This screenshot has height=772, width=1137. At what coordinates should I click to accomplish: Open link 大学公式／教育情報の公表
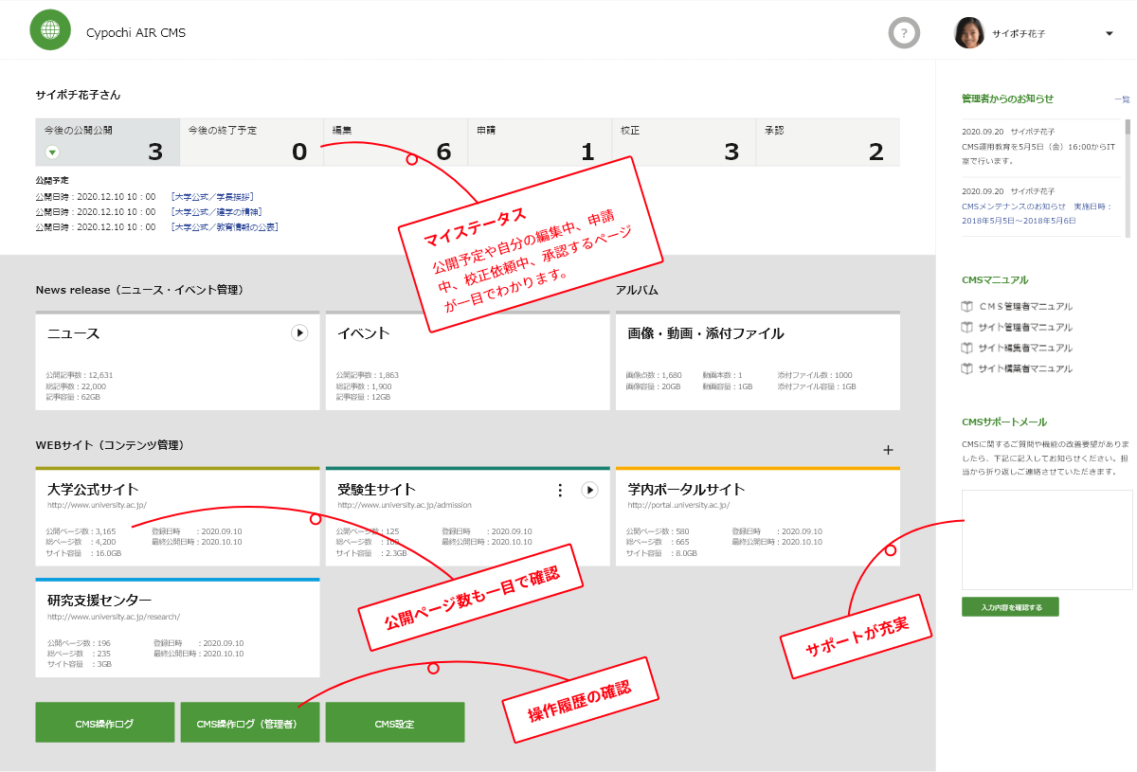pyautogui.click(x=225, y=227)
